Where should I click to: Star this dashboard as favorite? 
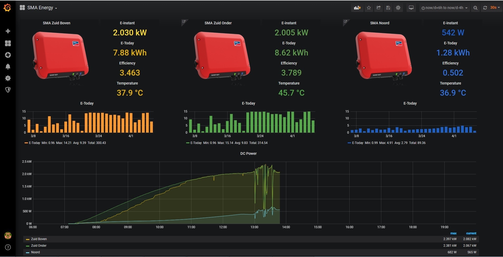(369, 8)
